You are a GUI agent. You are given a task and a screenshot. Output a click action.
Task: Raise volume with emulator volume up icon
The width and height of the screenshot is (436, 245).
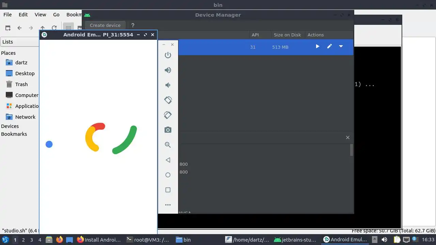(x=168, y=70)
